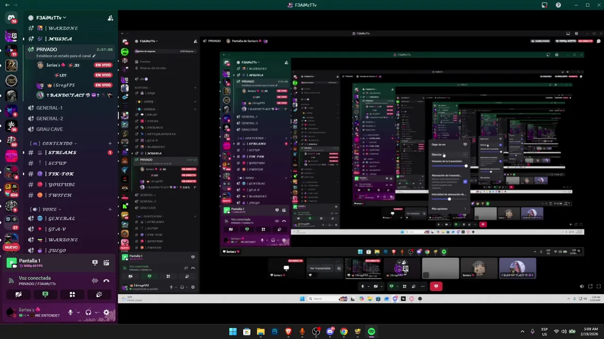Open the soundboard icon in voice panel
Image resolution: width=604 pixels, height=339 pixels.
click(x=99, y=294)
